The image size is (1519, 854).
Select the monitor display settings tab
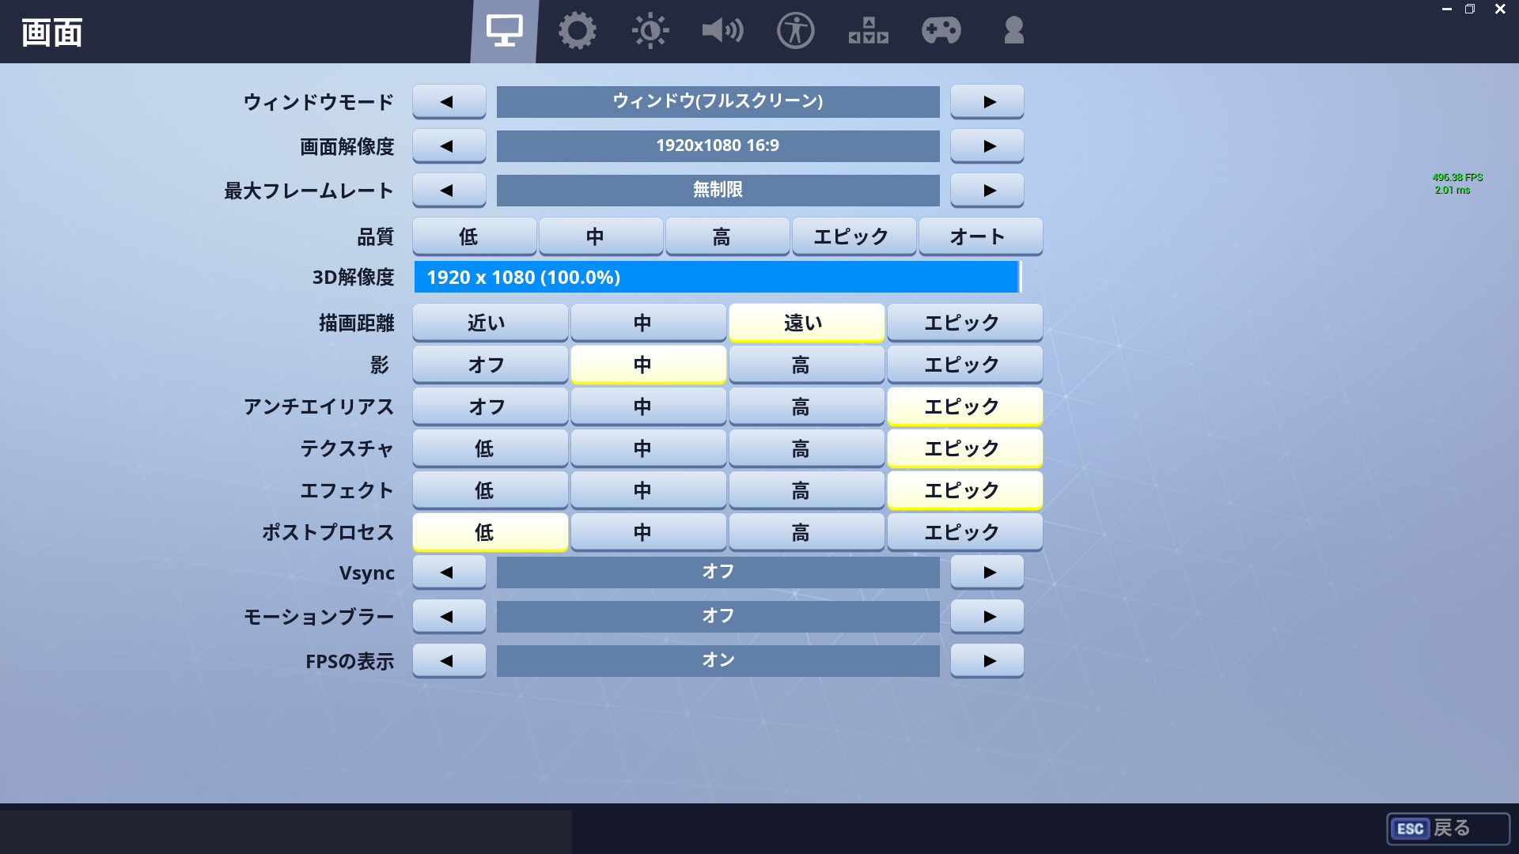pos(504,32)
